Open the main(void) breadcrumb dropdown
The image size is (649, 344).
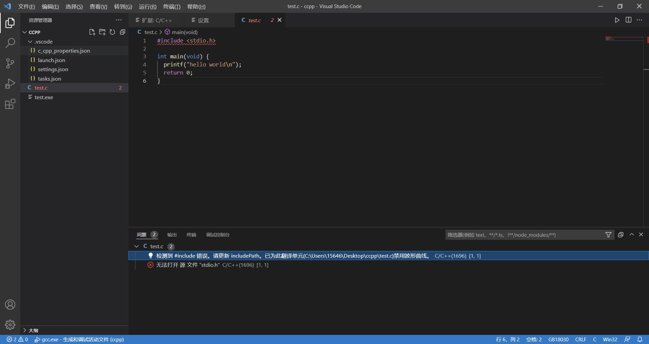tap(181, 32)
